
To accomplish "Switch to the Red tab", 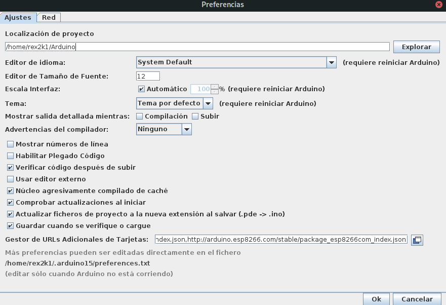I will 49,17.
